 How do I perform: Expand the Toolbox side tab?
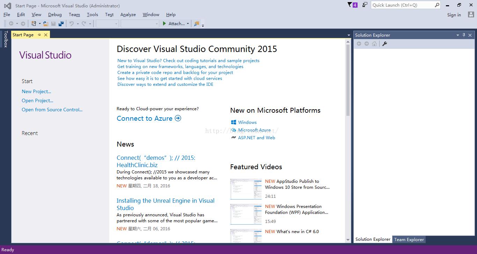[6, 39]
